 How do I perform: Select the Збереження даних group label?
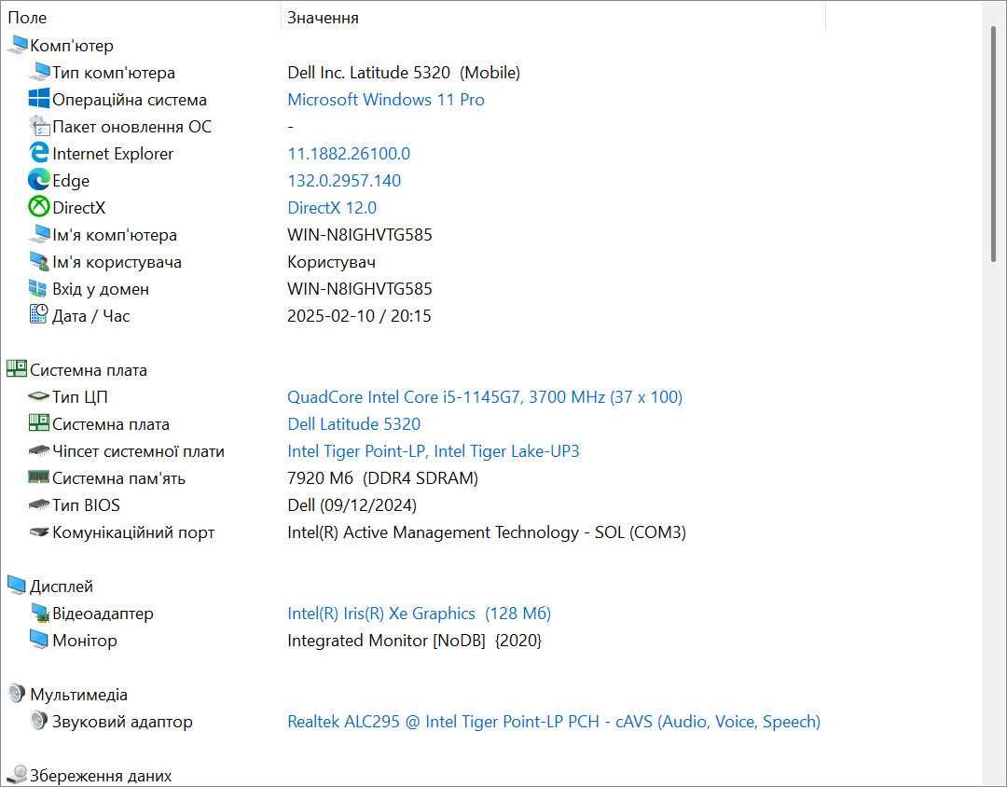pyautogui.click(x=101, y=776)
